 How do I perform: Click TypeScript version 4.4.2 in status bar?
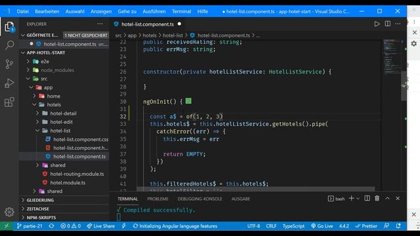pos(344,226)
